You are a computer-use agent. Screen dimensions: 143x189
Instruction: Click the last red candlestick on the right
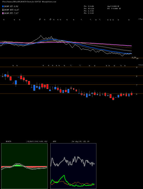(x=132, y=94)
